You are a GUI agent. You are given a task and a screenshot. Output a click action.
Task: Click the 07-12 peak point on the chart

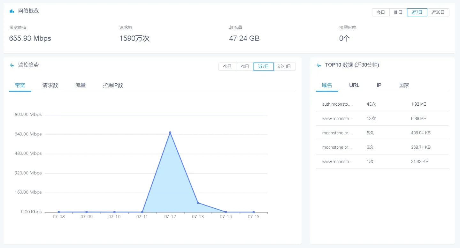click(x=170, y=132)
